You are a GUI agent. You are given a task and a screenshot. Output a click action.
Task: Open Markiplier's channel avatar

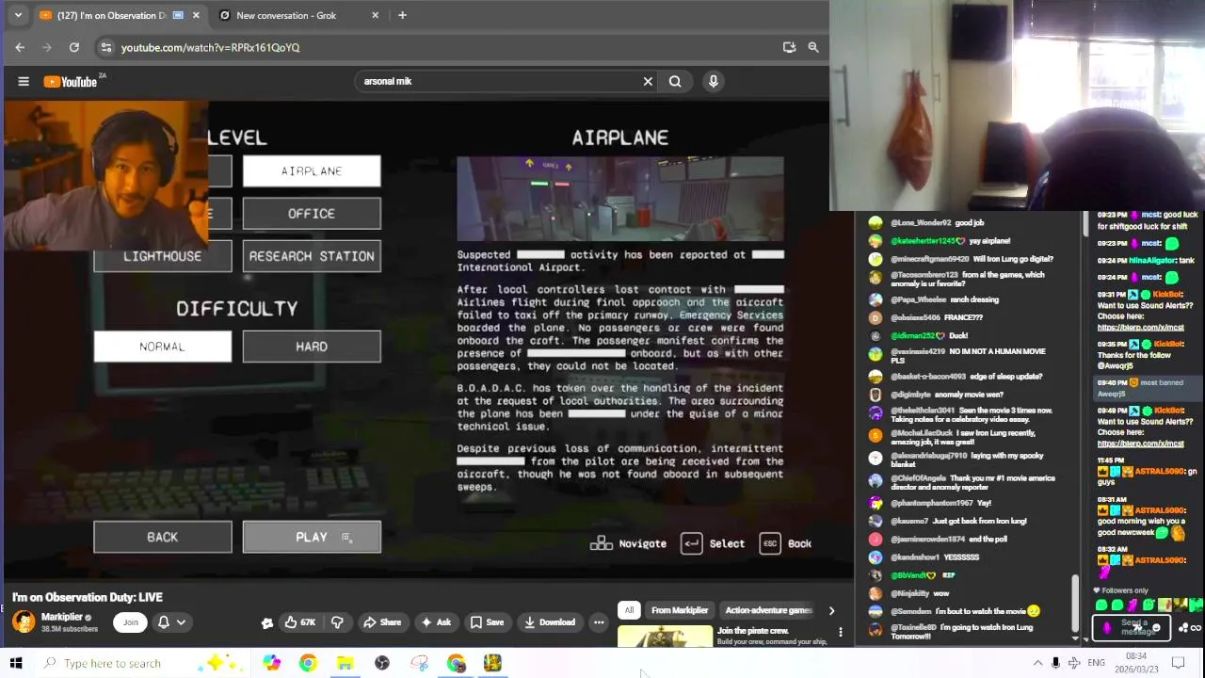click(24, 621)
